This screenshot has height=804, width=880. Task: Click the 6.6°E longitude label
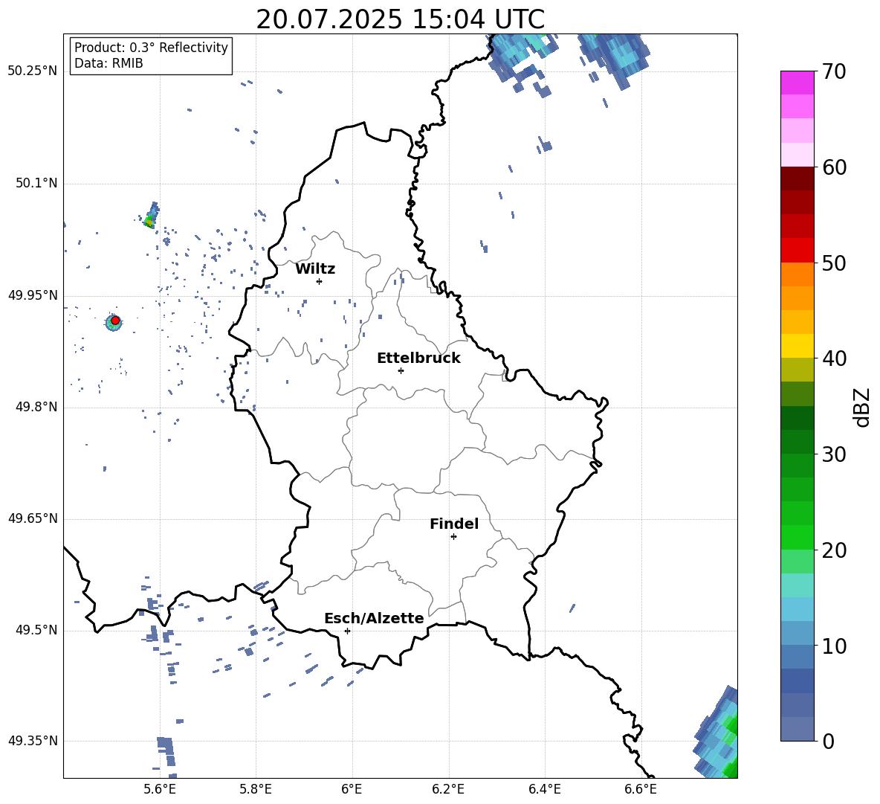[641, 789]
